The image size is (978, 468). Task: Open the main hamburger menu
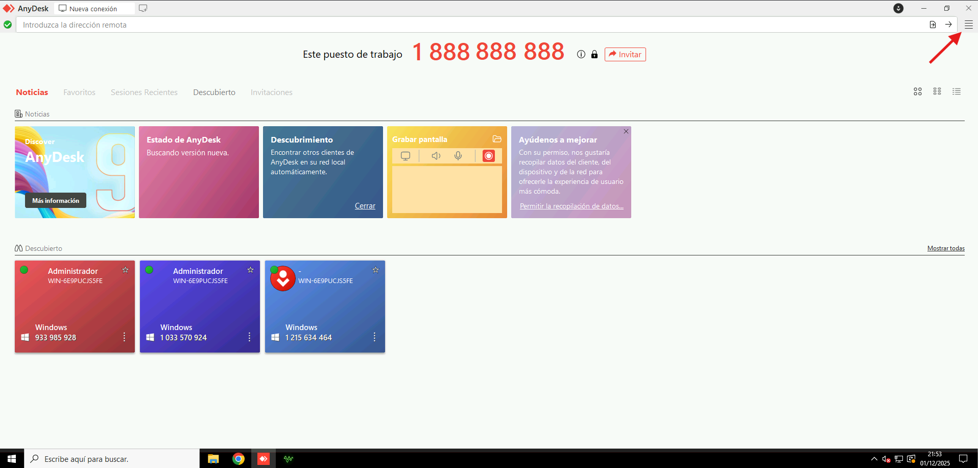[x=969, y=24]
